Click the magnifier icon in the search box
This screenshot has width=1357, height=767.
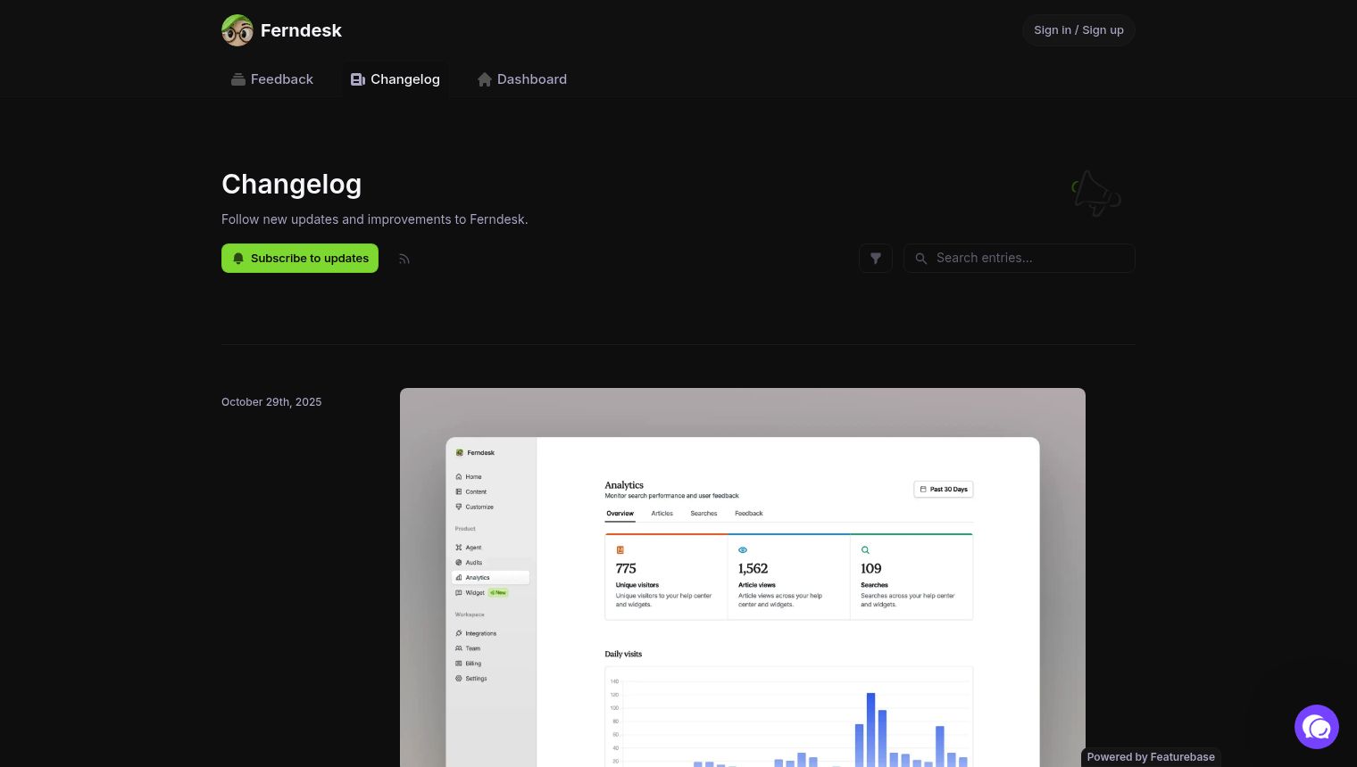[921, 258]
